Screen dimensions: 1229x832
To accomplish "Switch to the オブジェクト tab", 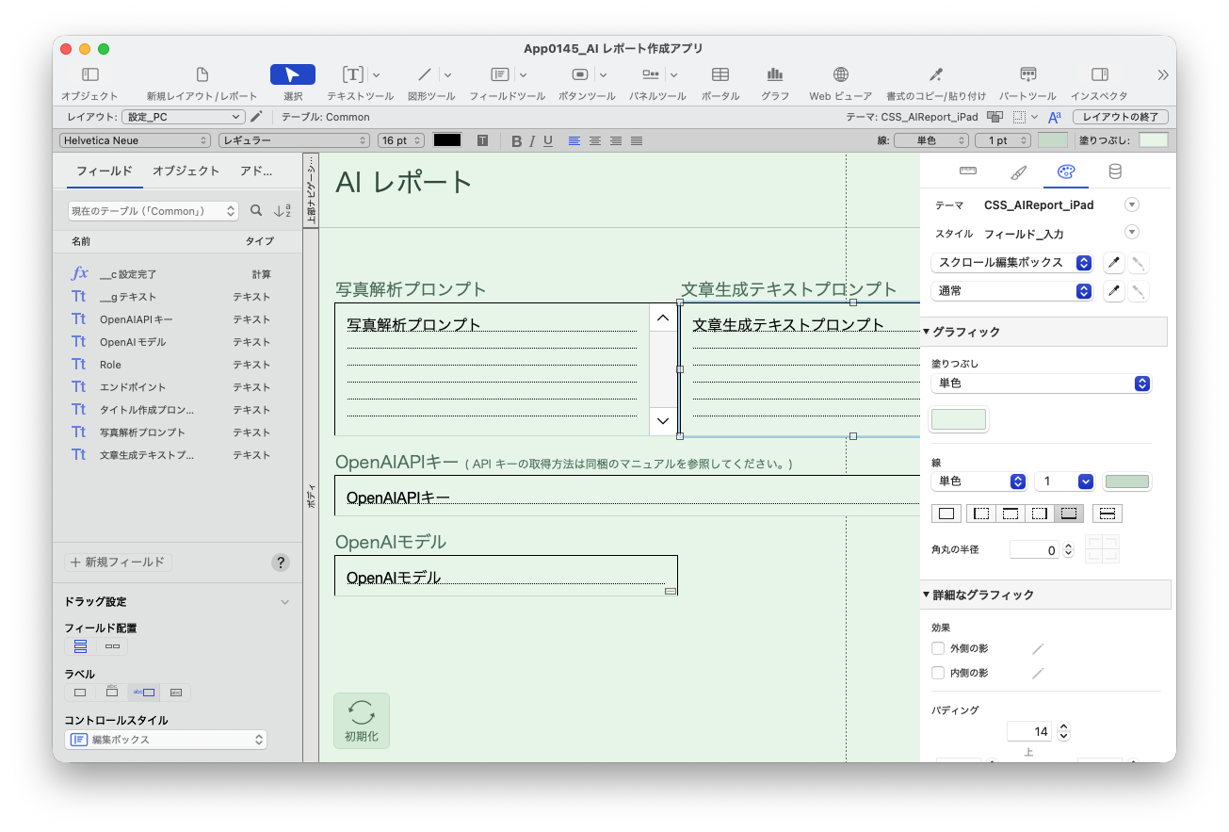I will click(x=186, y=171).
